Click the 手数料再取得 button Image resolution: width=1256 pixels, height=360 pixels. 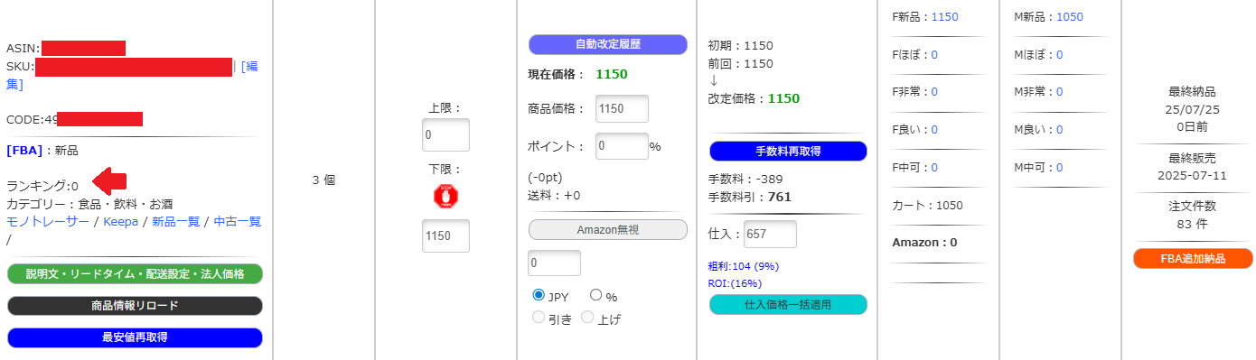tap(788, 151)
